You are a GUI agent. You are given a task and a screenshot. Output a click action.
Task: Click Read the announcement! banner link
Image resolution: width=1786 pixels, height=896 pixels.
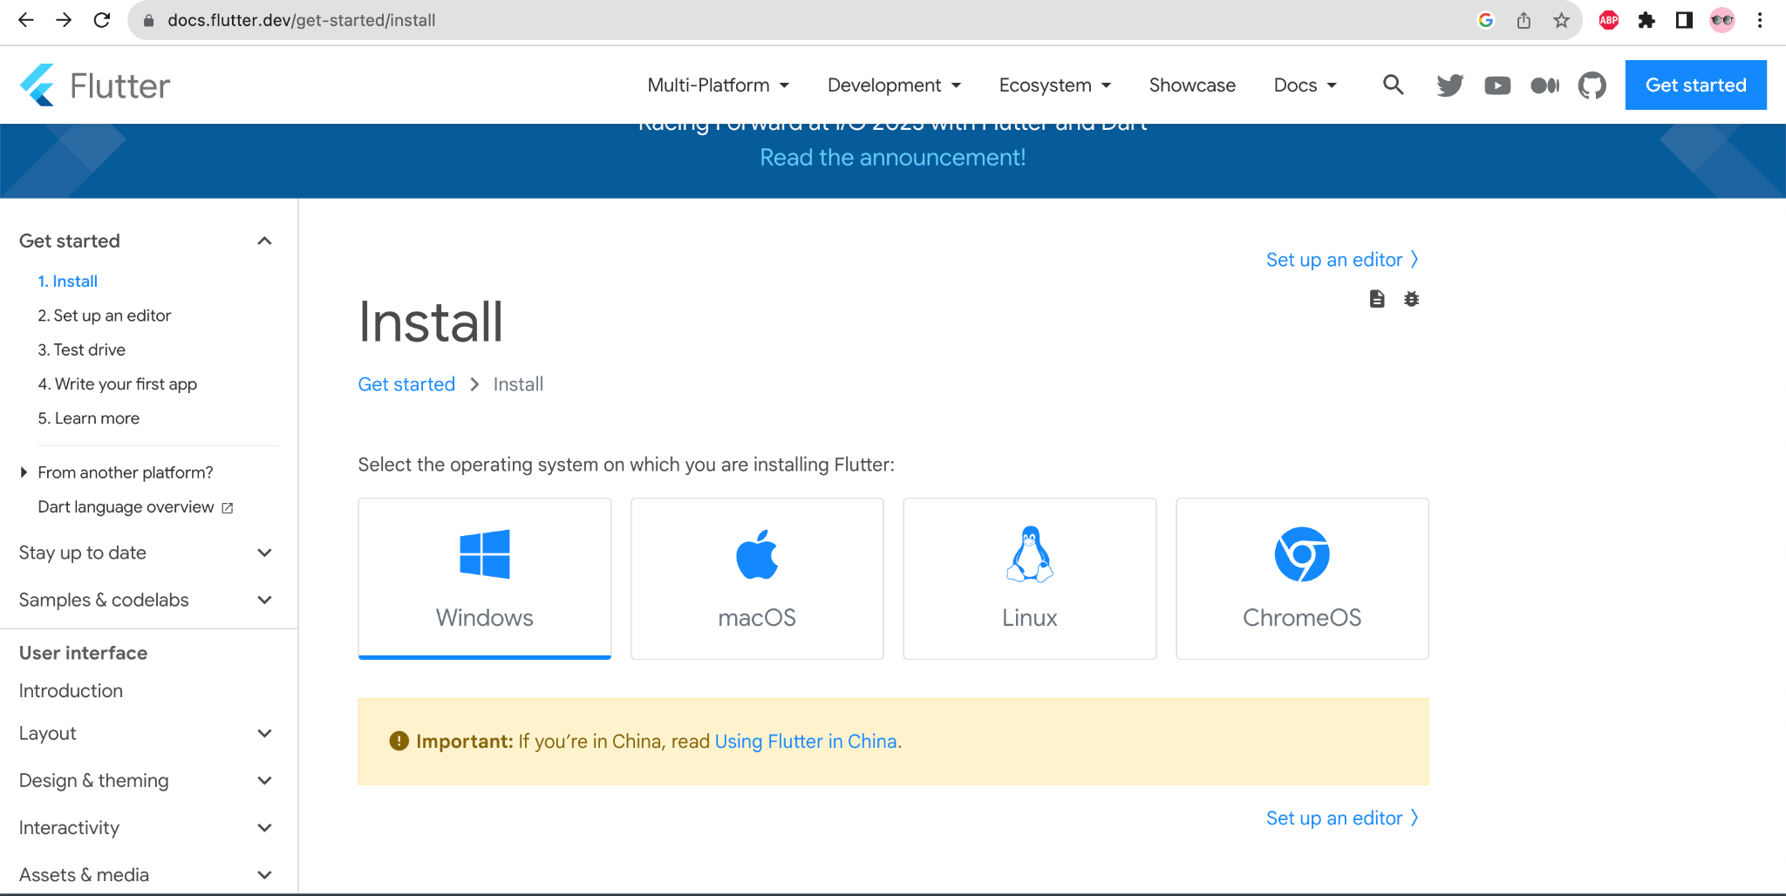893,158
